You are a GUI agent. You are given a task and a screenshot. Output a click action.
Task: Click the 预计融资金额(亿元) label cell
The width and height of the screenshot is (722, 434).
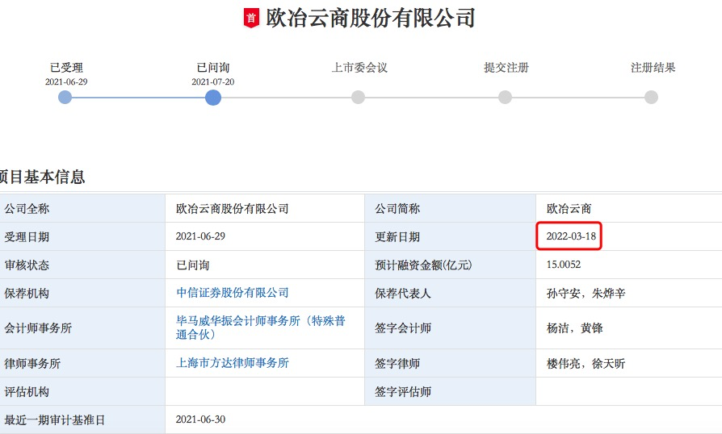point(451,265)
